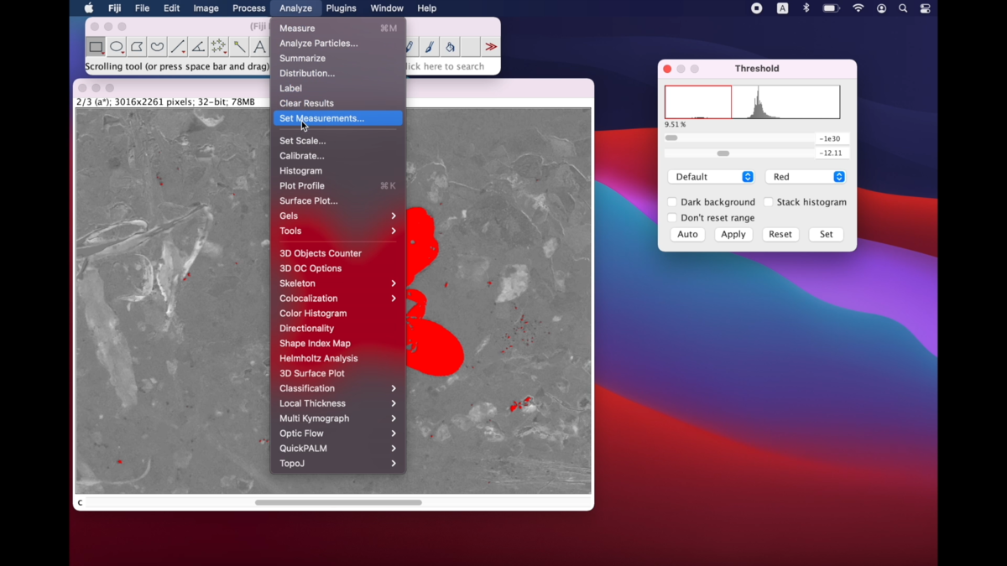This screenshot has height=566, width=1007.
Task: Select the Rectangle selection tool
Action: tap(97, 47)
